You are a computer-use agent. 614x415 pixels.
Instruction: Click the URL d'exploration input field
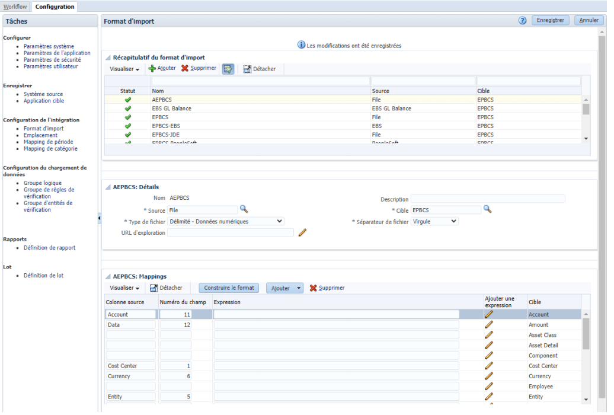pos(231,233)
